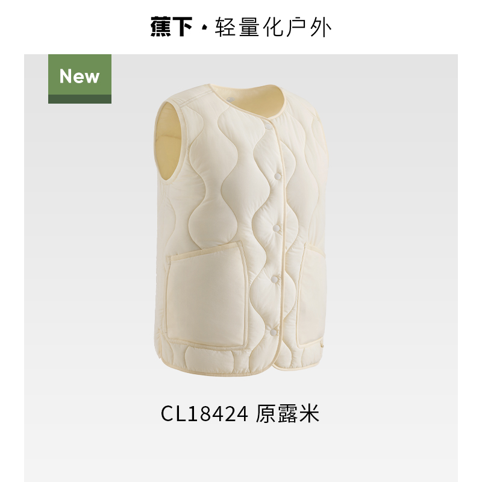
Task: Click the vest's armhole opening
Action: tap(167, 142)
